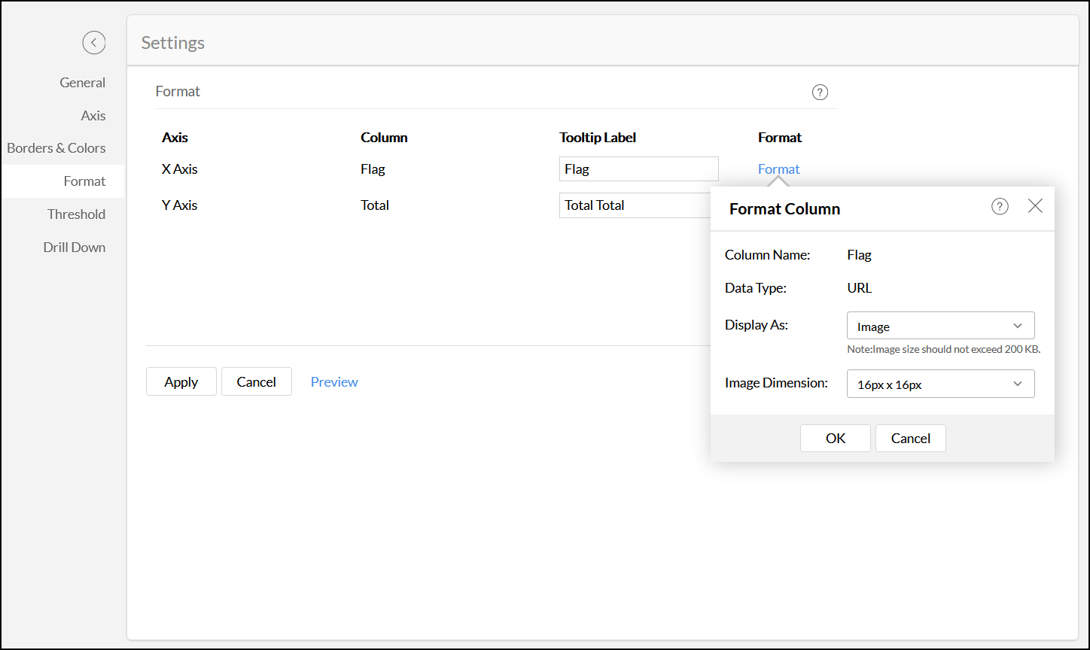Switch to the General settings section
This screenshot has width=1090, height=650.
pos(82,82)
